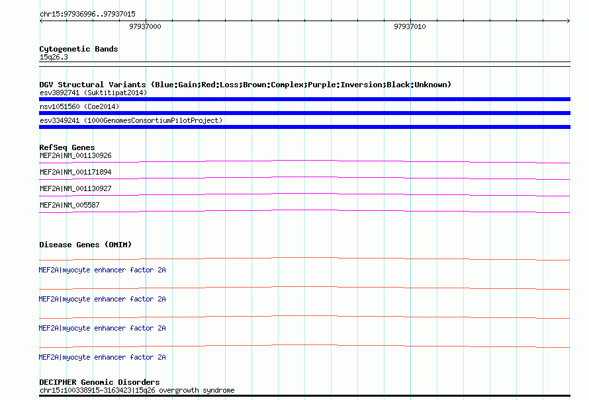
Task: Click the black bar under overgrowth syndrome
Action: coord(304,395)
